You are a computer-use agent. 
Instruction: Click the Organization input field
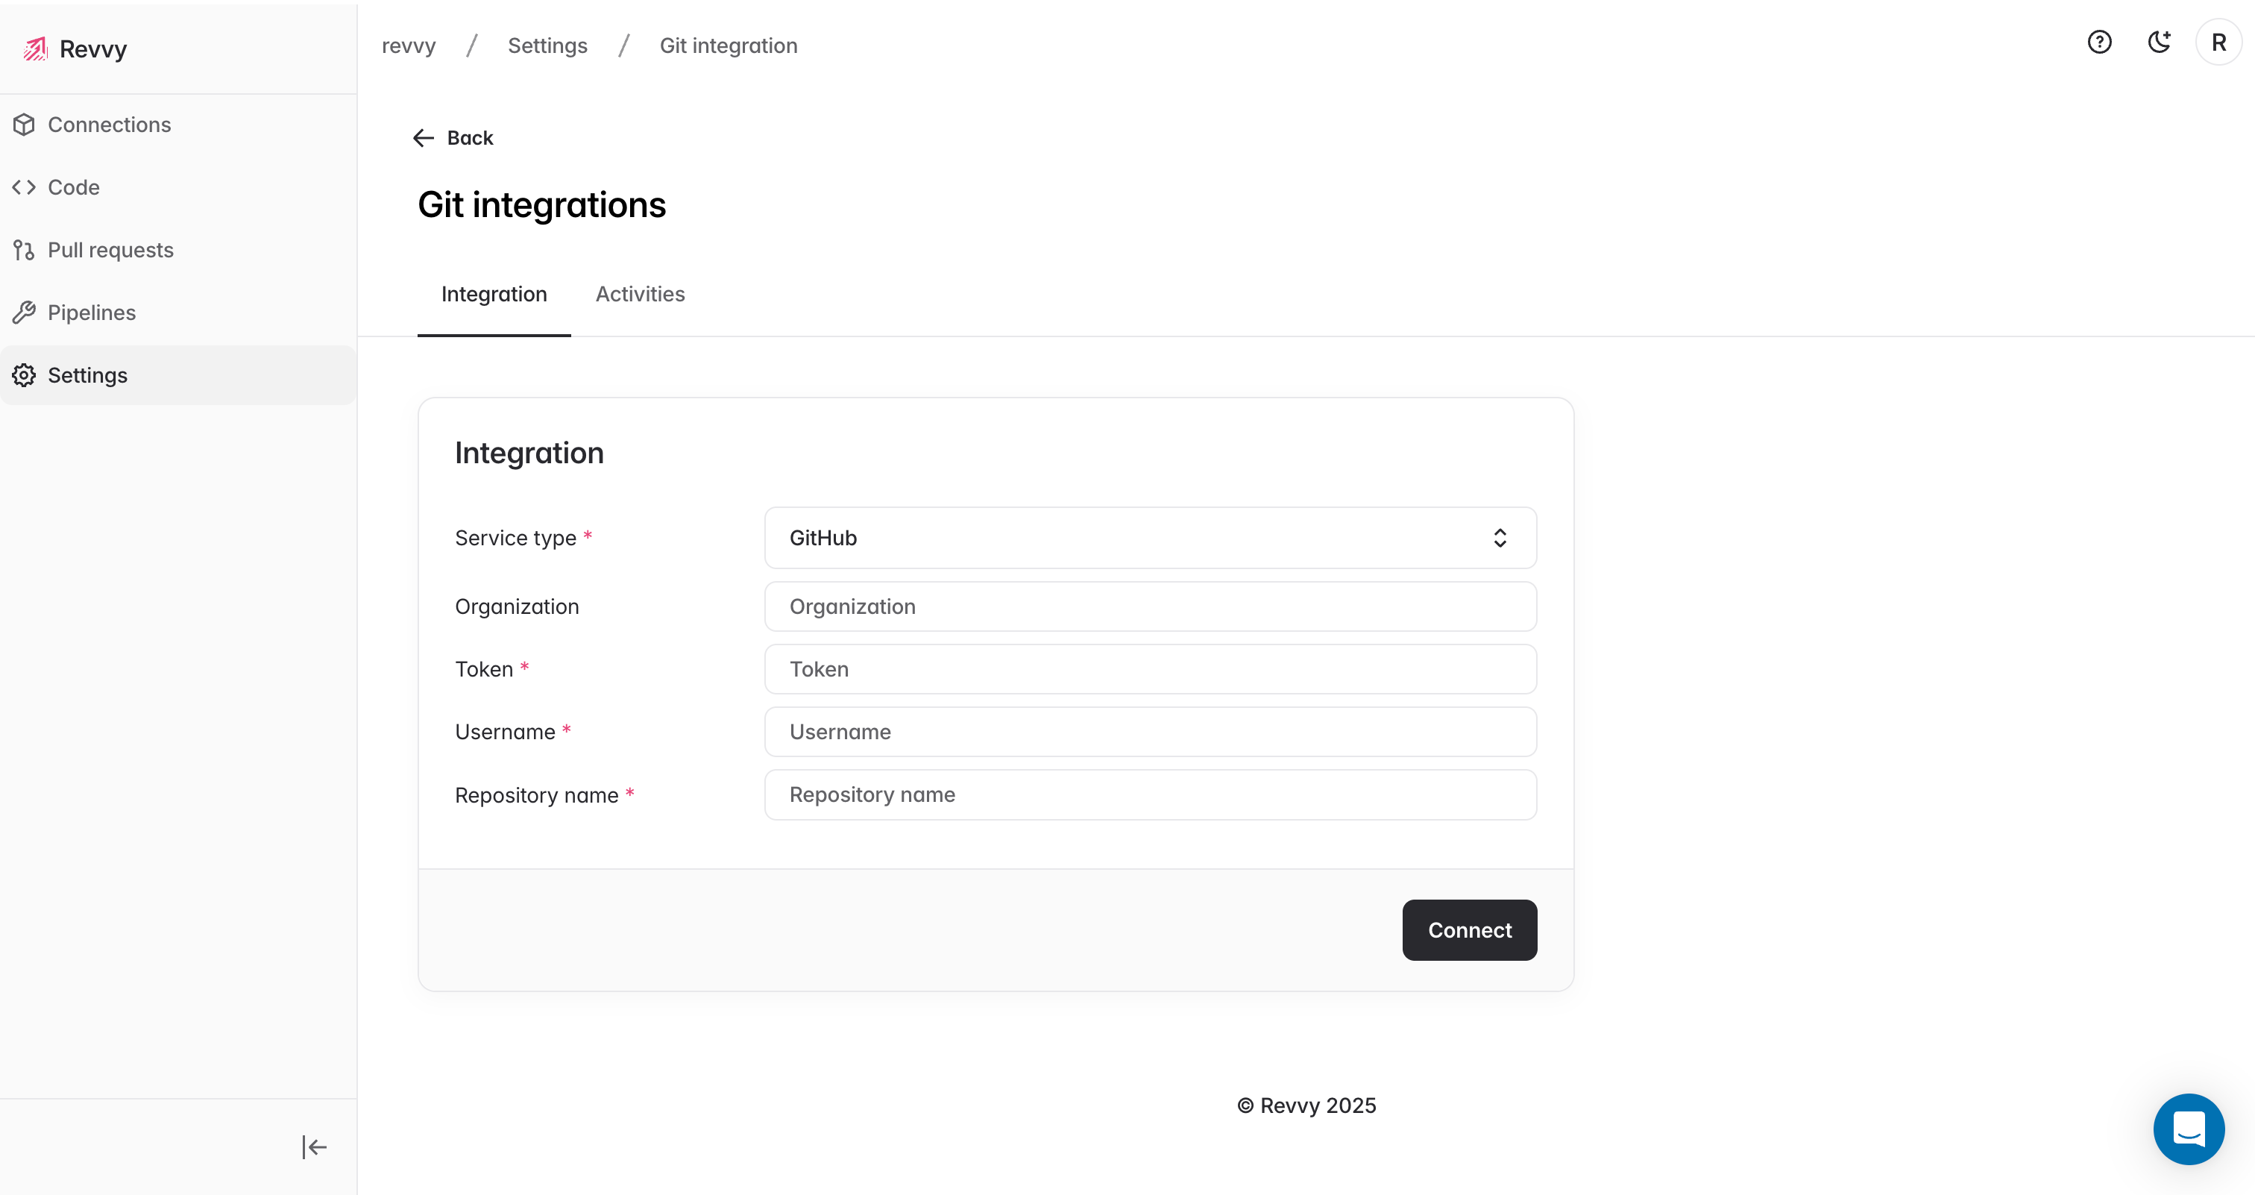1151,606
